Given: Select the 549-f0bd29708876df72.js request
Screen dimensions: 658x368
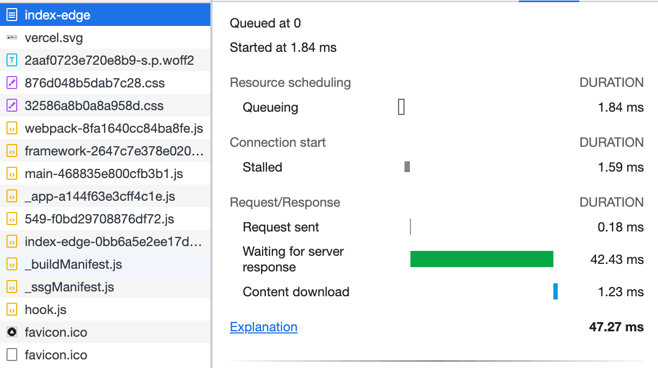Looking at the screenshot, I should point(99,219).
